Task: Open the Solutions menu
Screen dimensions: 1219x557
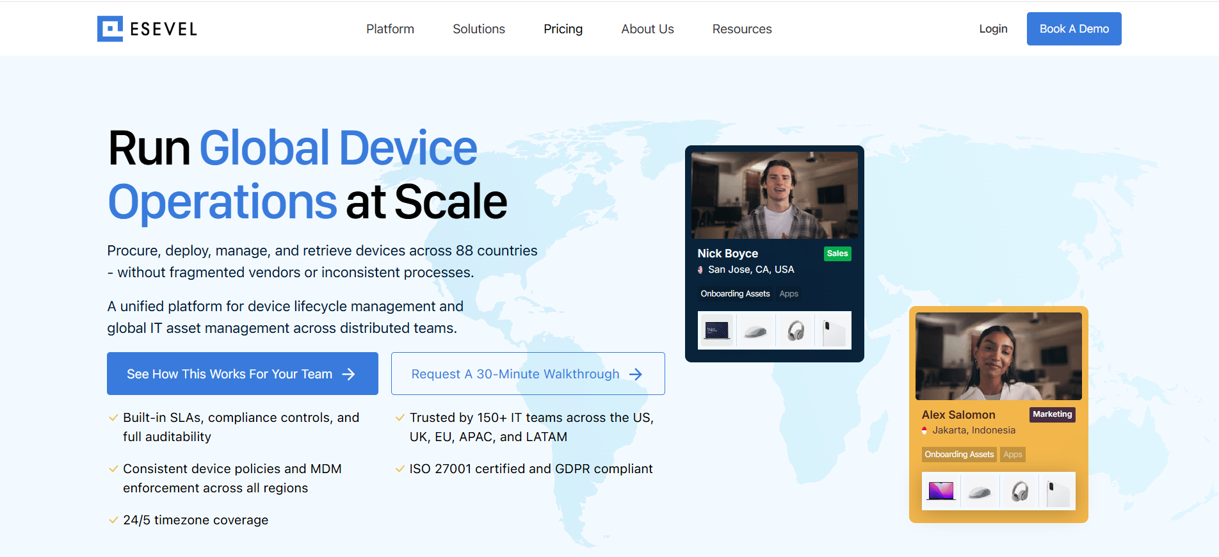Action: 479,29
